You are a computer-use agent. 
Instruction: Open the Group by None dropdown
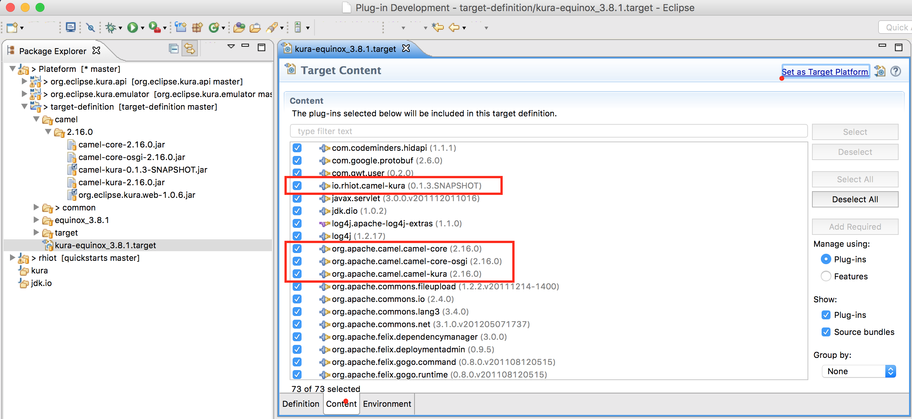(x=858, y=371)
